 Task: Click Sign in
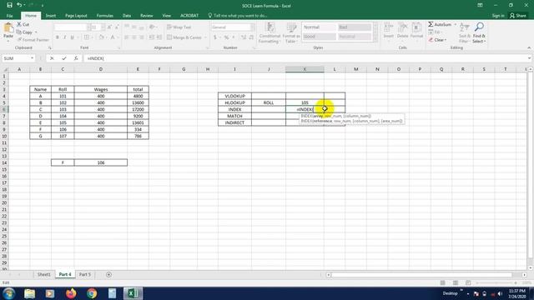(498, 16)
